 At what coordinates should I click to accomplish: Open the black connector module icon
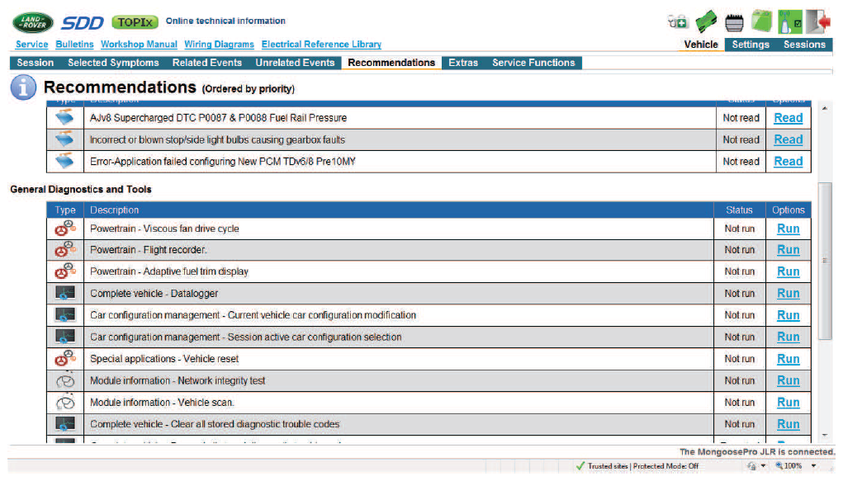point(734,22)
